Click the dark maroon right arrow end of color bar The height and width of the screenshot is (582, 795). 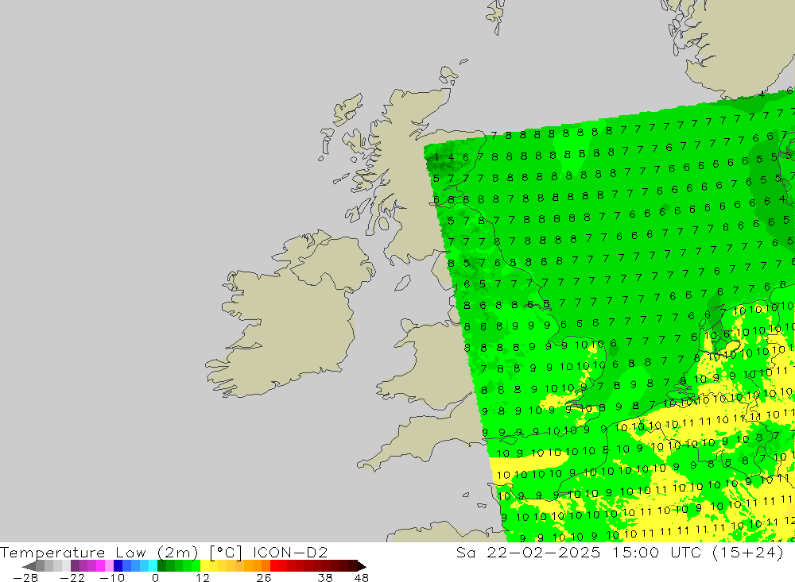[x=362, y=566]
